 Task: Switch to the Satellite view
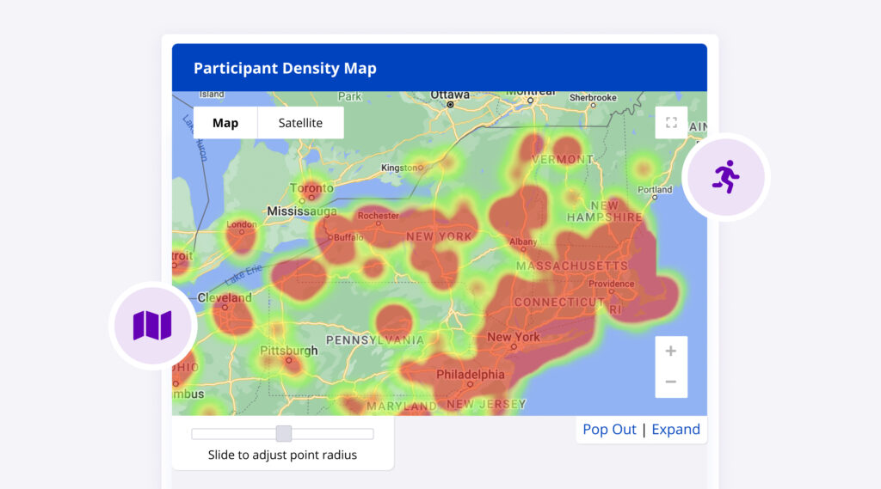[x=300, y=123]
